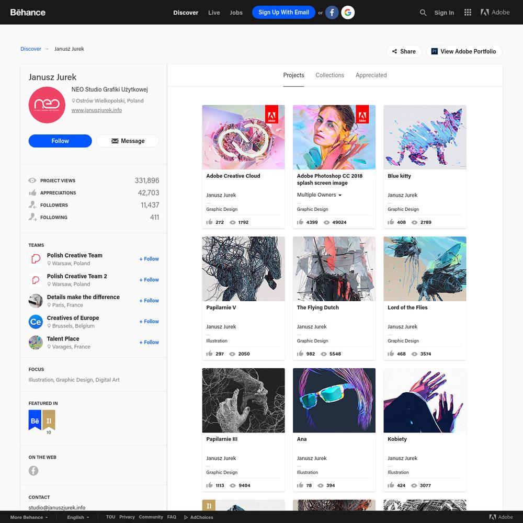
Task: Open Jobs in the top navigation
Action: click(x=236, y=13)
